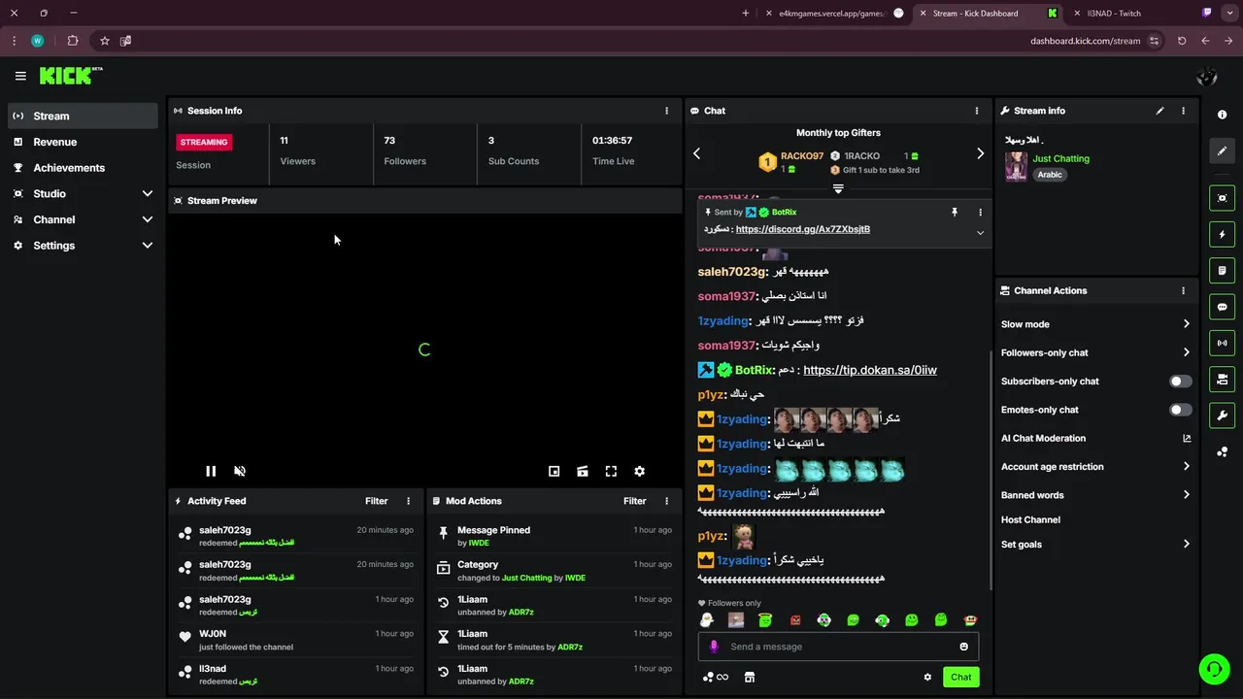
Task: Open Stream info three-dot menu
Action: point(1183,111)
